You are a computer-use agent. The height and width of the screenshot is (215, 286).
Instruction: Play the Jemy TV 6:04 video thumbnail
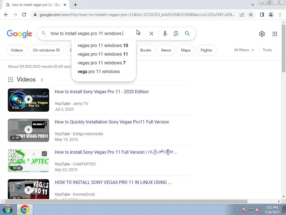(28, 100)
